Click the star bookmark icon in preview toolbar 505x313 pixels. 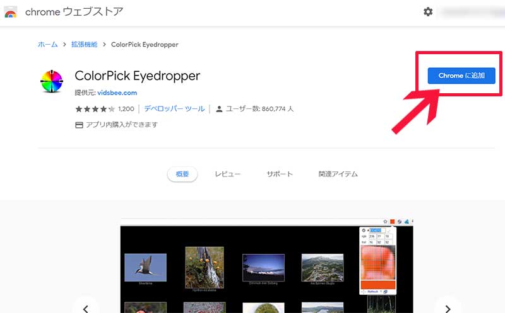click(x=385, y=222)
